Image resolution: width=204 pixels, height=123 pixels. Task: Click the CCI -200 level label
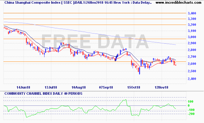tap(191, 114)
